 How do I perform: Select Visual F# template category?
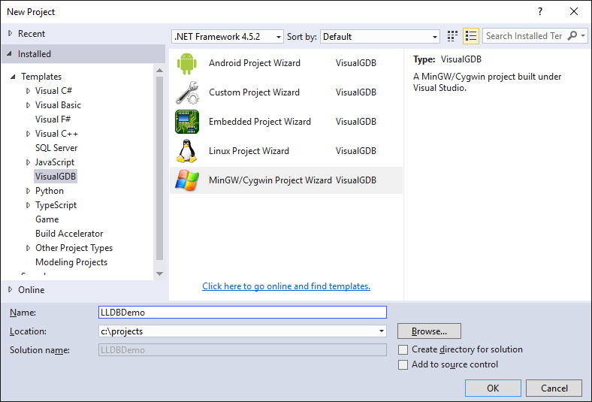(x=53, y=119)
